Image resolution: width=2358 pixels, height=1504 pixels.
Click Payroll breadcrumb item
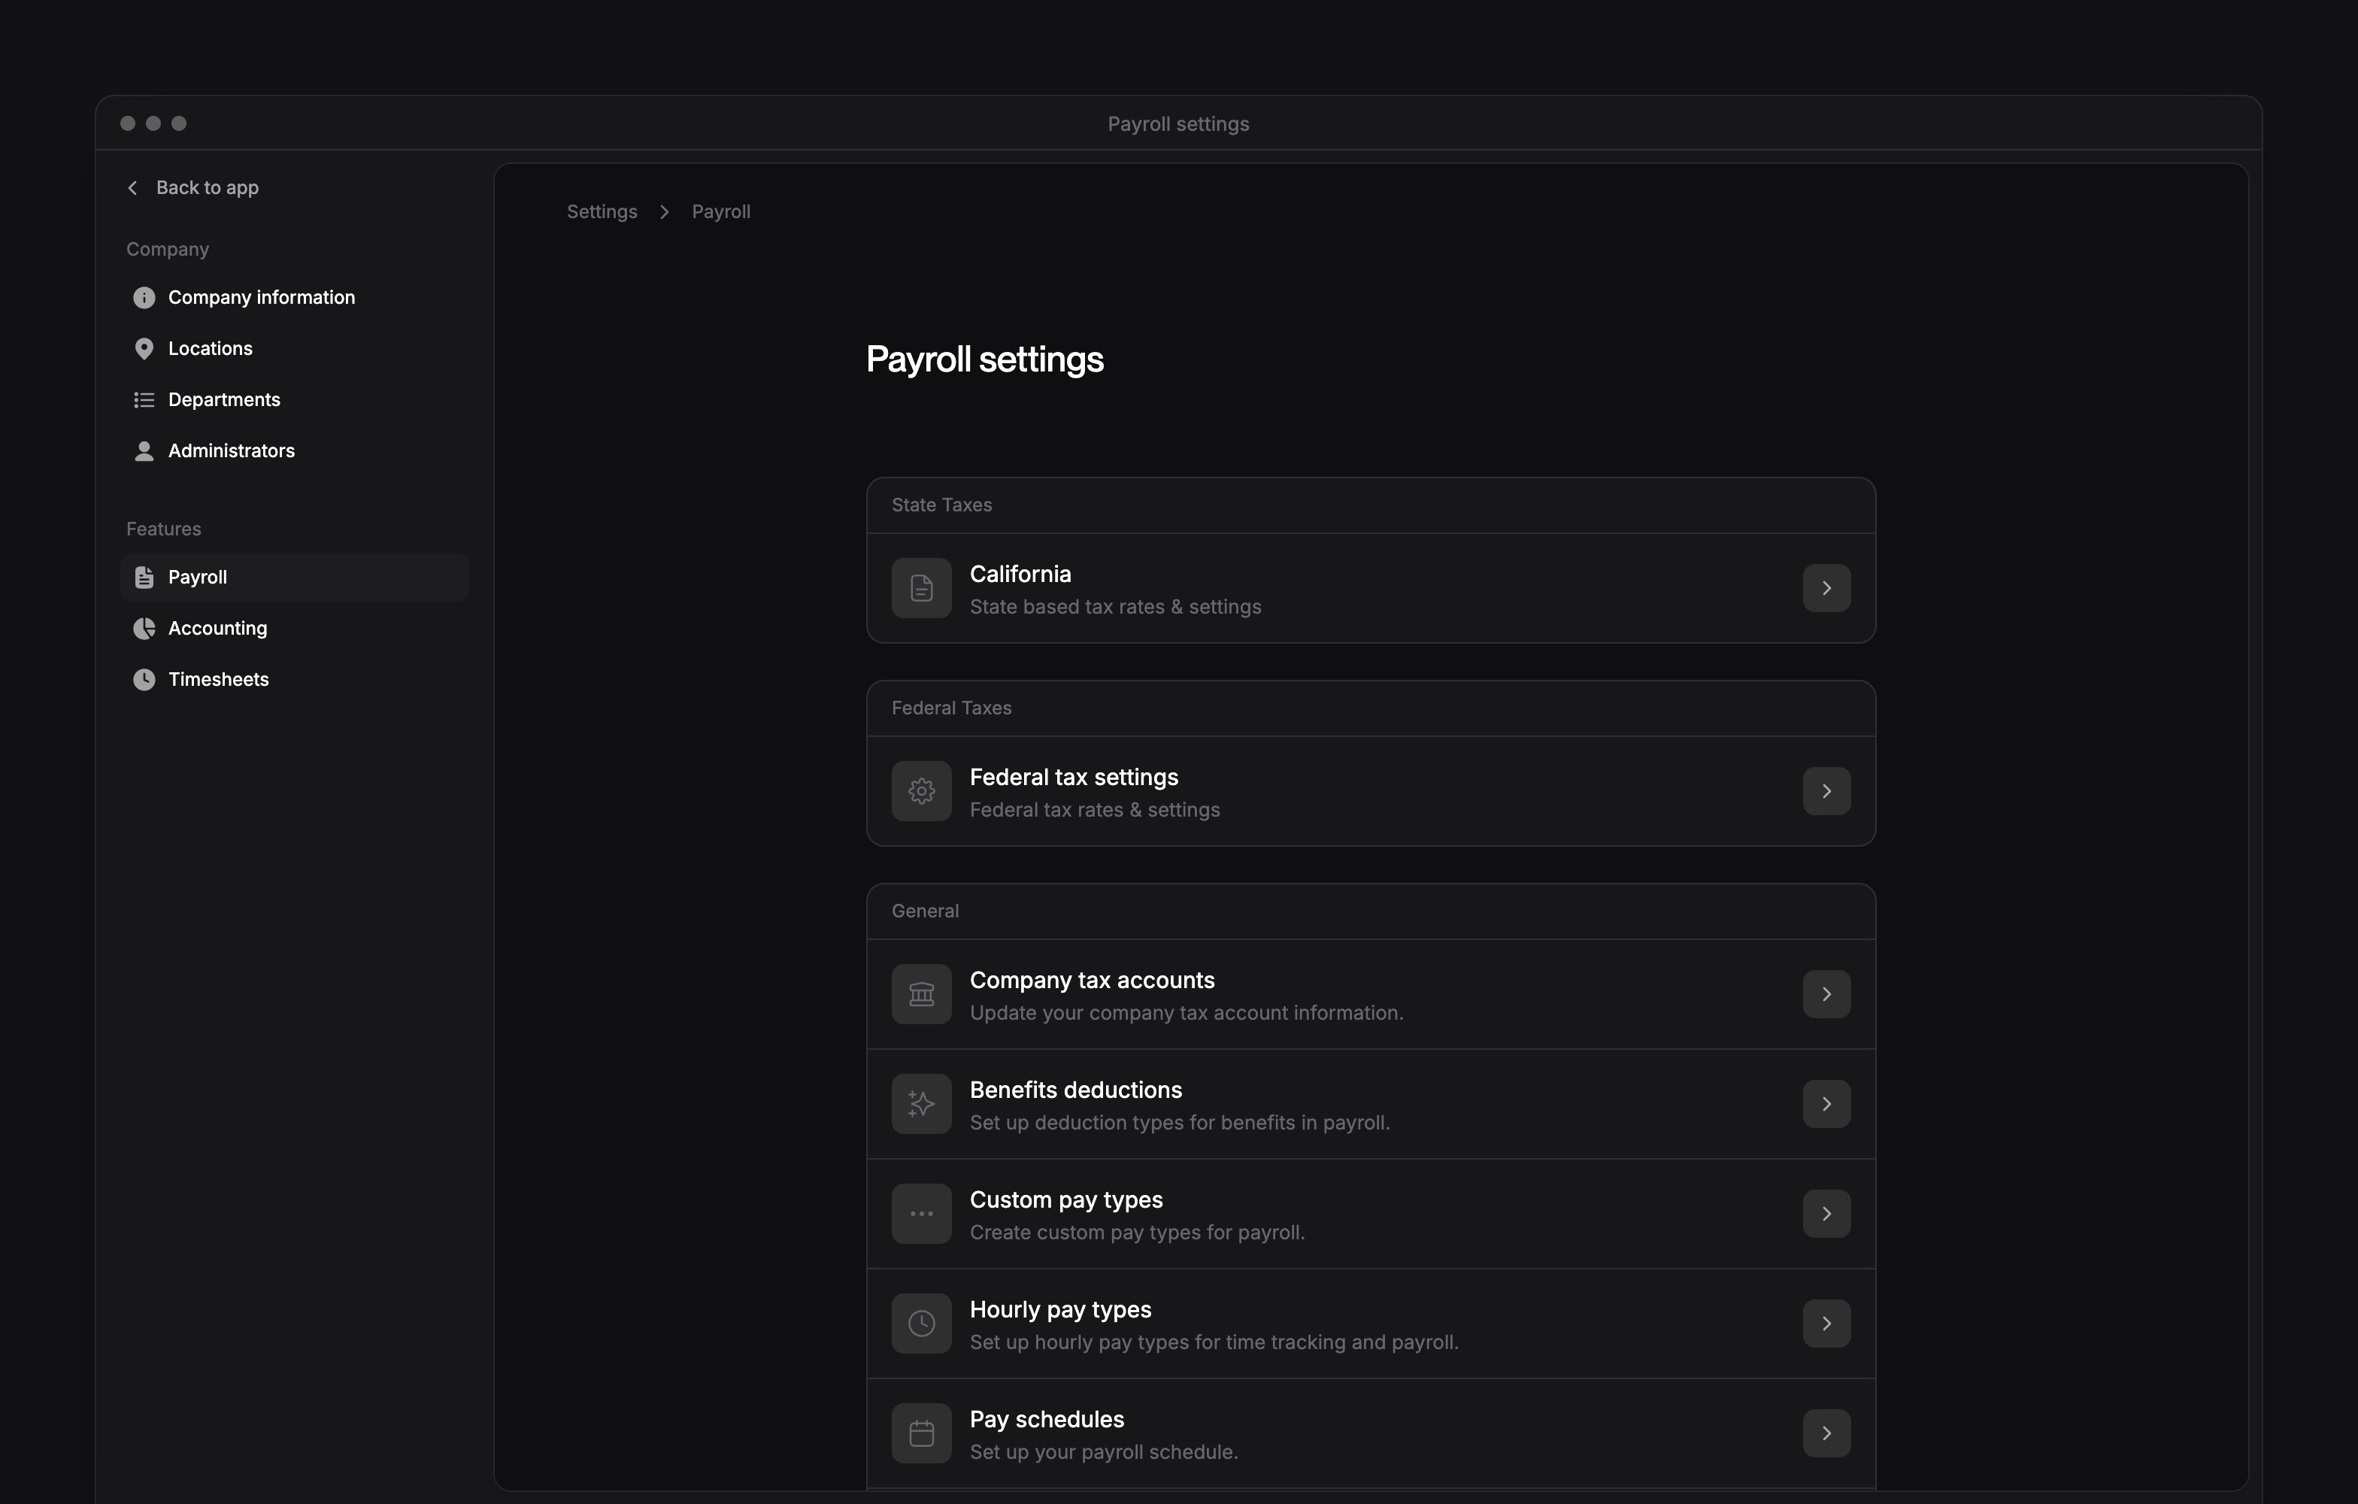721,211
